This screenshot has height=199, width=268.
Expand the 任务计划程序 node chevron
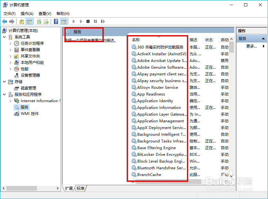[11, 43]
